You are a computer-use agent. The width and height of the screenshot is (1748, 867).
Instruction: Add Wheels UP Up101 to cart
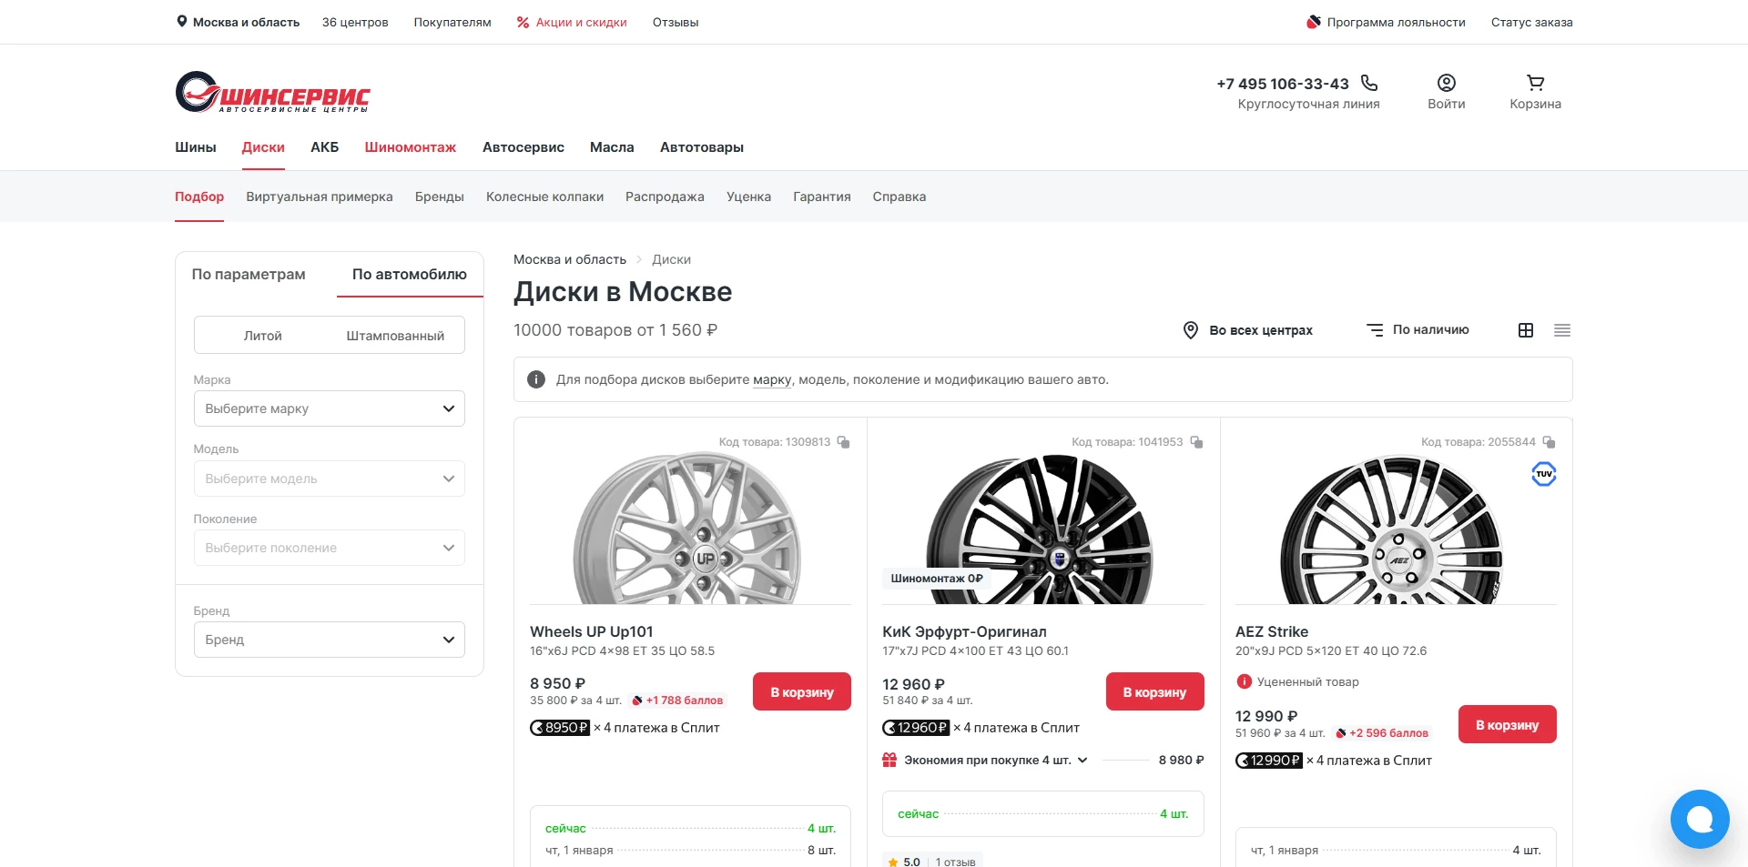(x=801, y=692)
